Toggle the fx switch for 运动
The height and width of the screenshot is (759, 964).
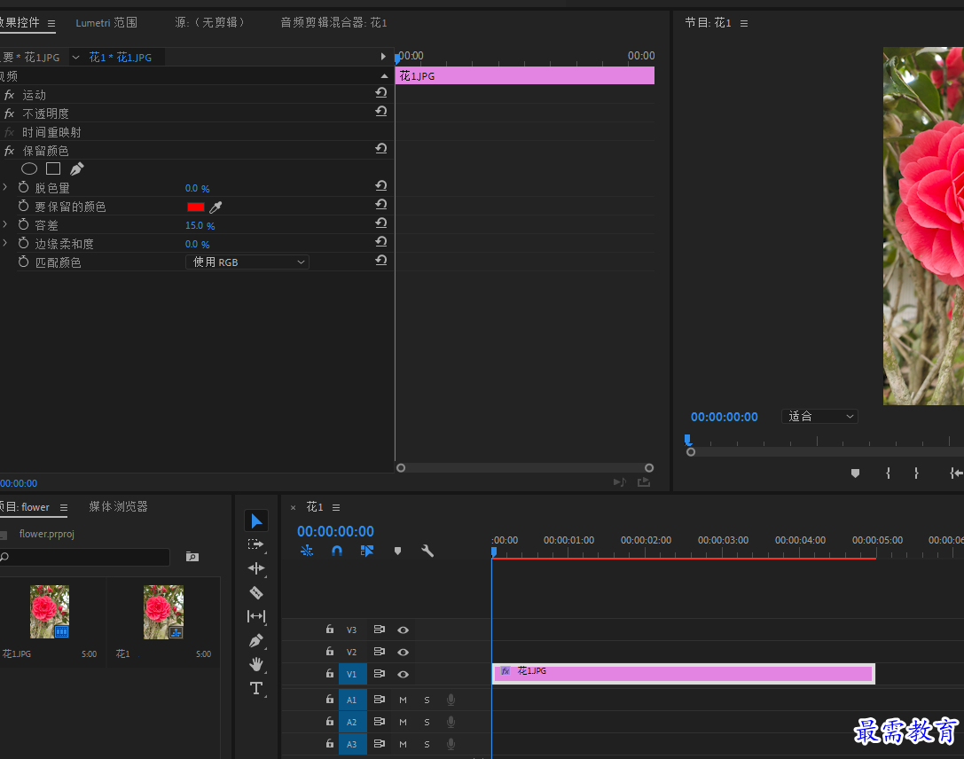tap(9, 95)
